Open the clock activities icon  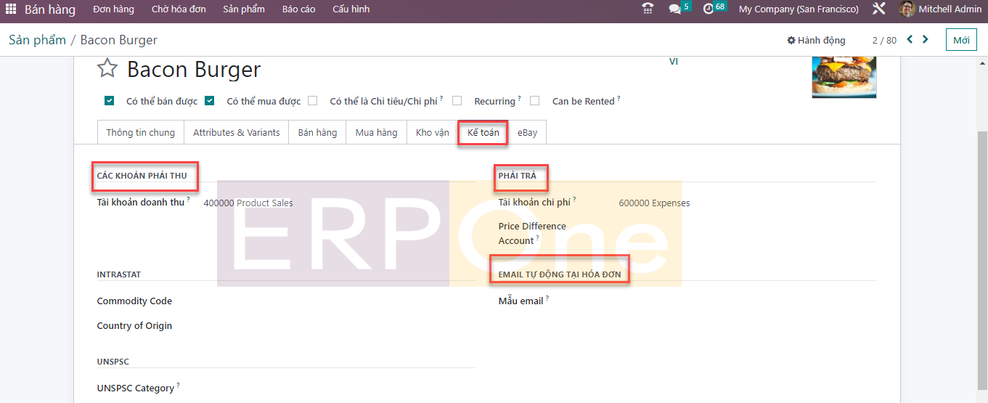(709, 9)
